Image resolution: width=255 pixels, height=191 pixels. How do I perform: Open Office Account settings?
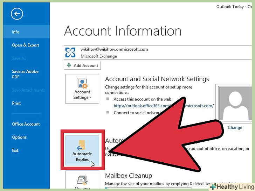pyautogui.click(x=26, y=124)
